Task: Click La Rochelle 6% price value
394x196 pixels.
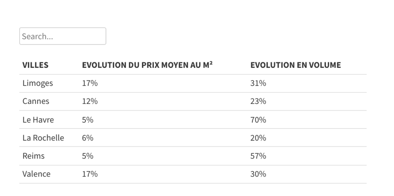Action: 88,138
